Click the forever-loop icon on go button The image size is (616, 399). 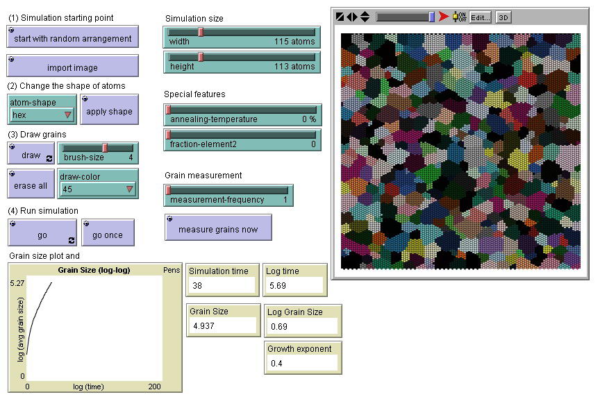coord(71,240)
